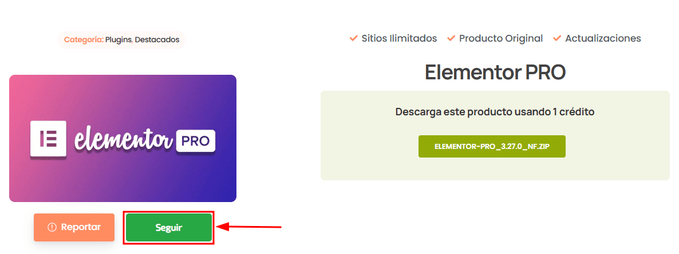Click the Producto Original text
Screen dimensions: 679x254
[x=501, y=38]
